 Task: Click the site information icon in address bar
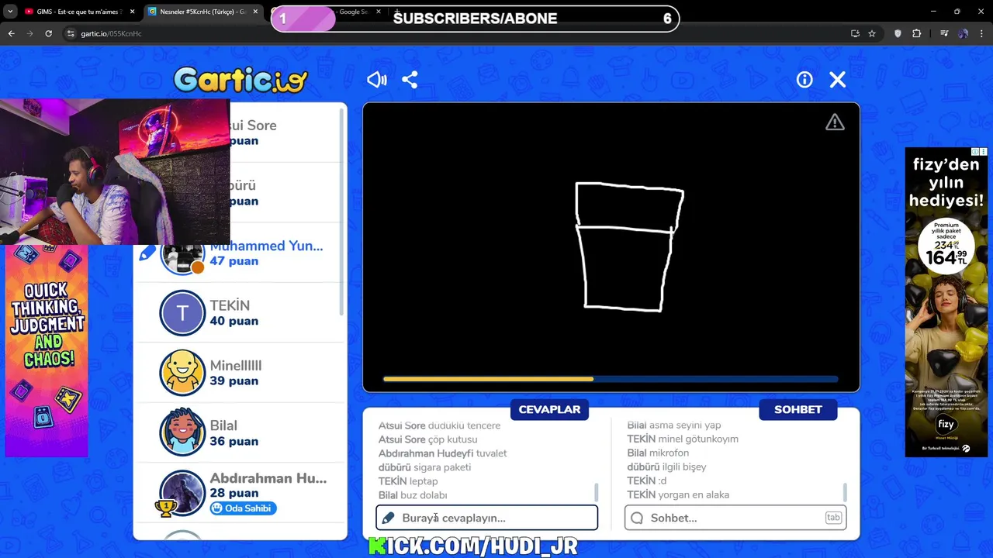pyautogui.click(x=71, y=33)
